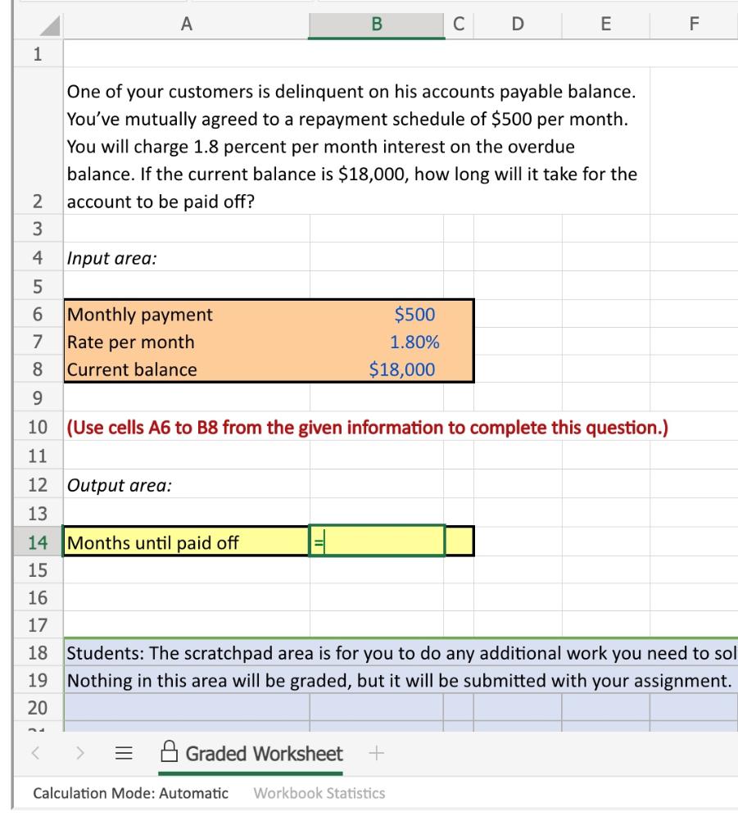Image resolution: width=738 pixels, height=839 pixels.
Task: Click Calculation Mode: Automatic status
Action: tap(130, 793)
